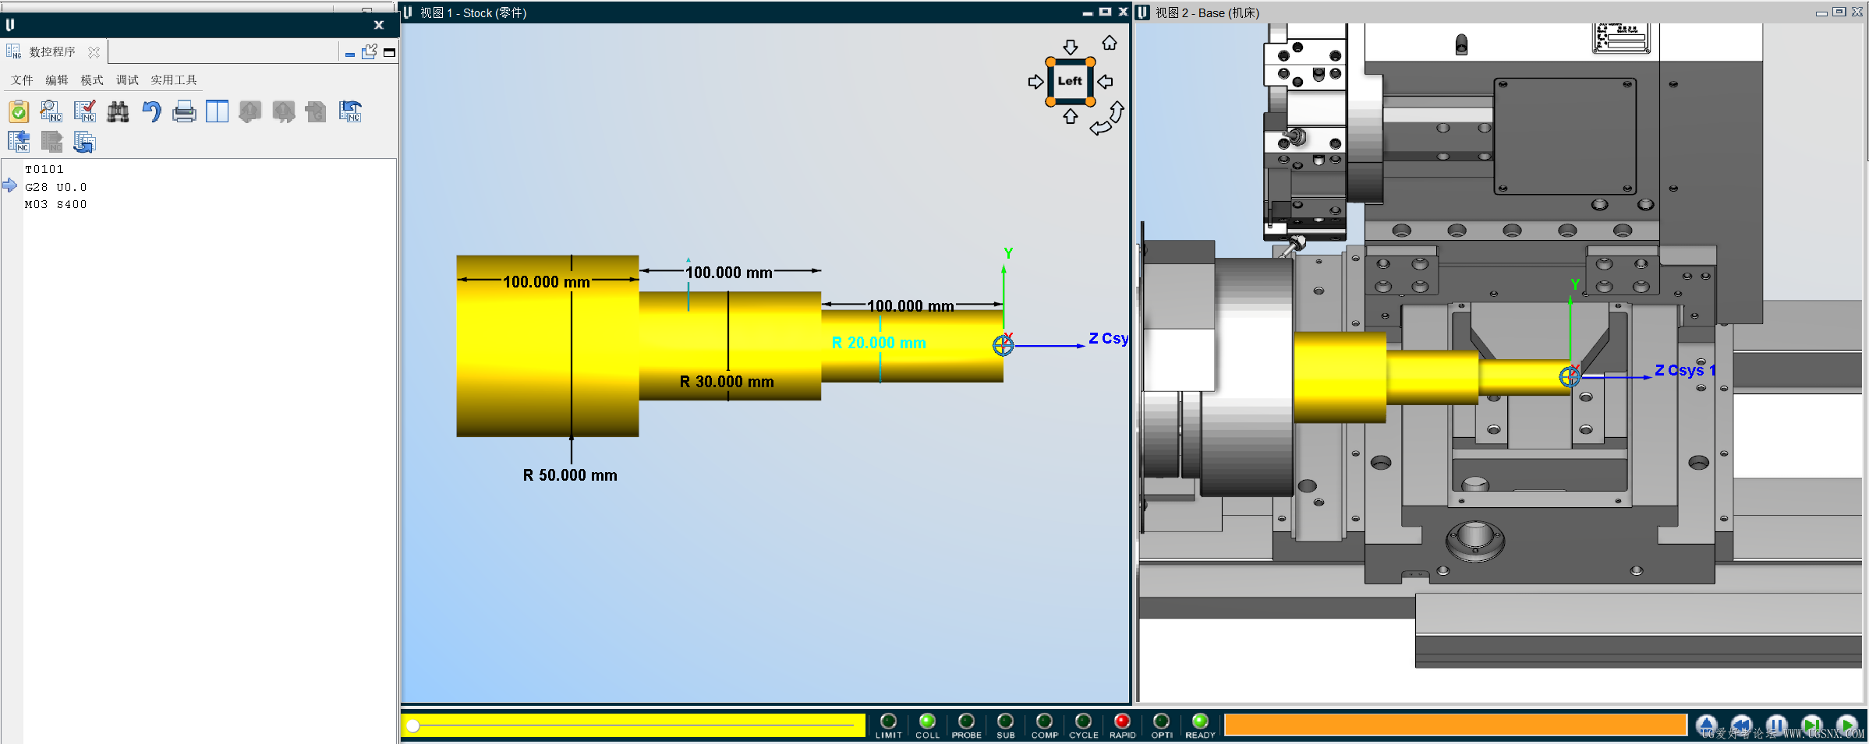Click the PROBE status light
1869x744 pixels.
click(x=966, y=721)
